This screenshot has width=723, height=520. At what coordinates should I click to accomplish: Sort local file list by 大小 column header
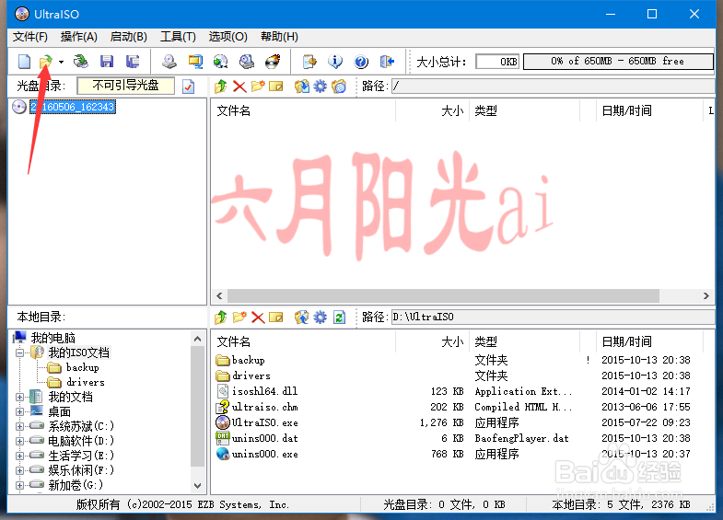pos(432,341)
